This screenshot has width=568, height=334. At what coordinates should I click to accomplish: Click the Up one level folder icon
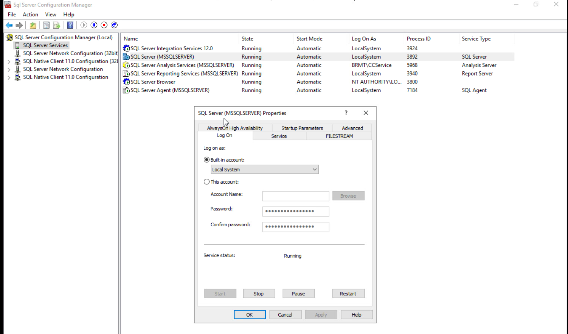[x=33, y=25]
